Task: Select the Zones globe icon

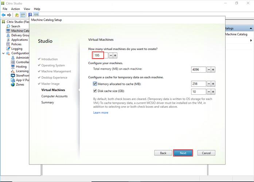Action: (x=13, y=85)
